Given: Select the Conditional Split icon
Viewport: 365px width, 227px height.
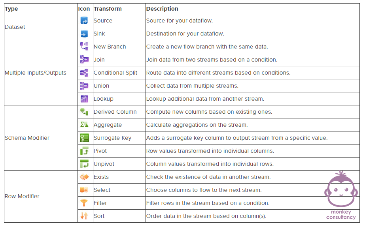Looking at the screenshot, I should pos(84,73).
